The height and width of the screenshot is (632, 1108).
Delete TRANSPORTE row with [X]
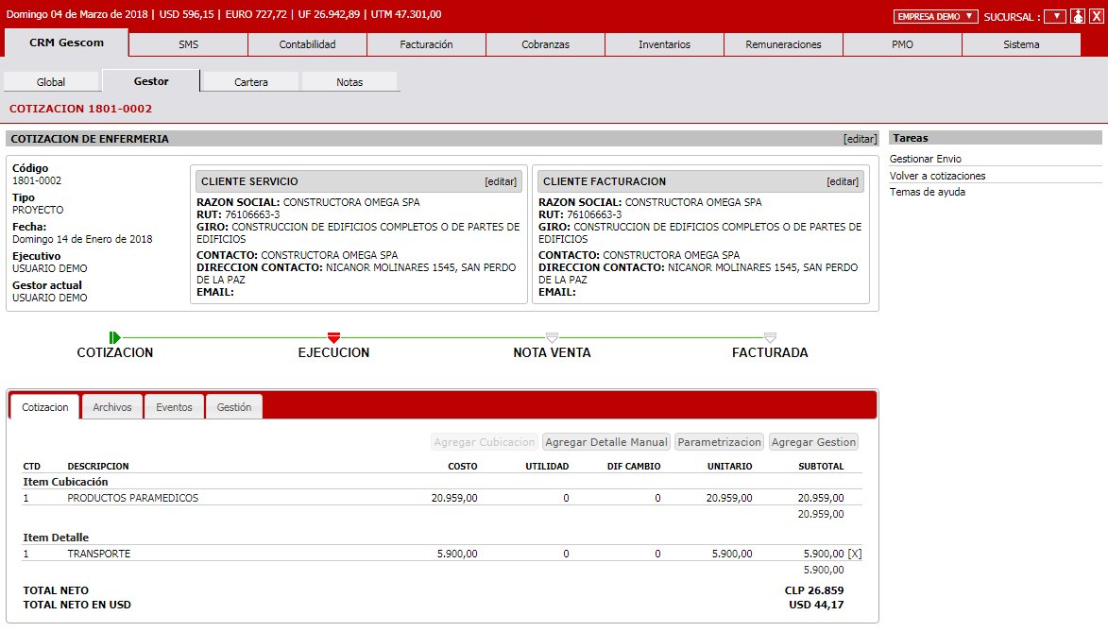(854, 554)
